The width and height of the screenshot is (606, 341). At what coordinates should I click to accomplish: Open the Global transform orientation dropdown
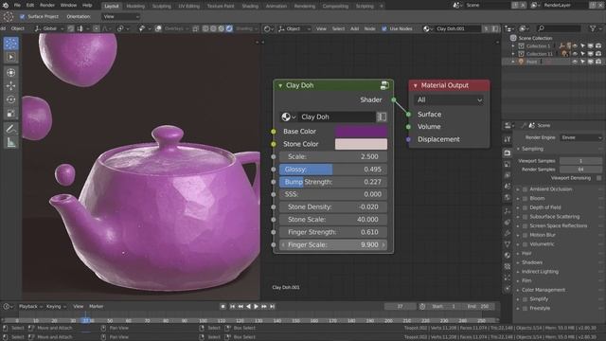pos(49,28)
